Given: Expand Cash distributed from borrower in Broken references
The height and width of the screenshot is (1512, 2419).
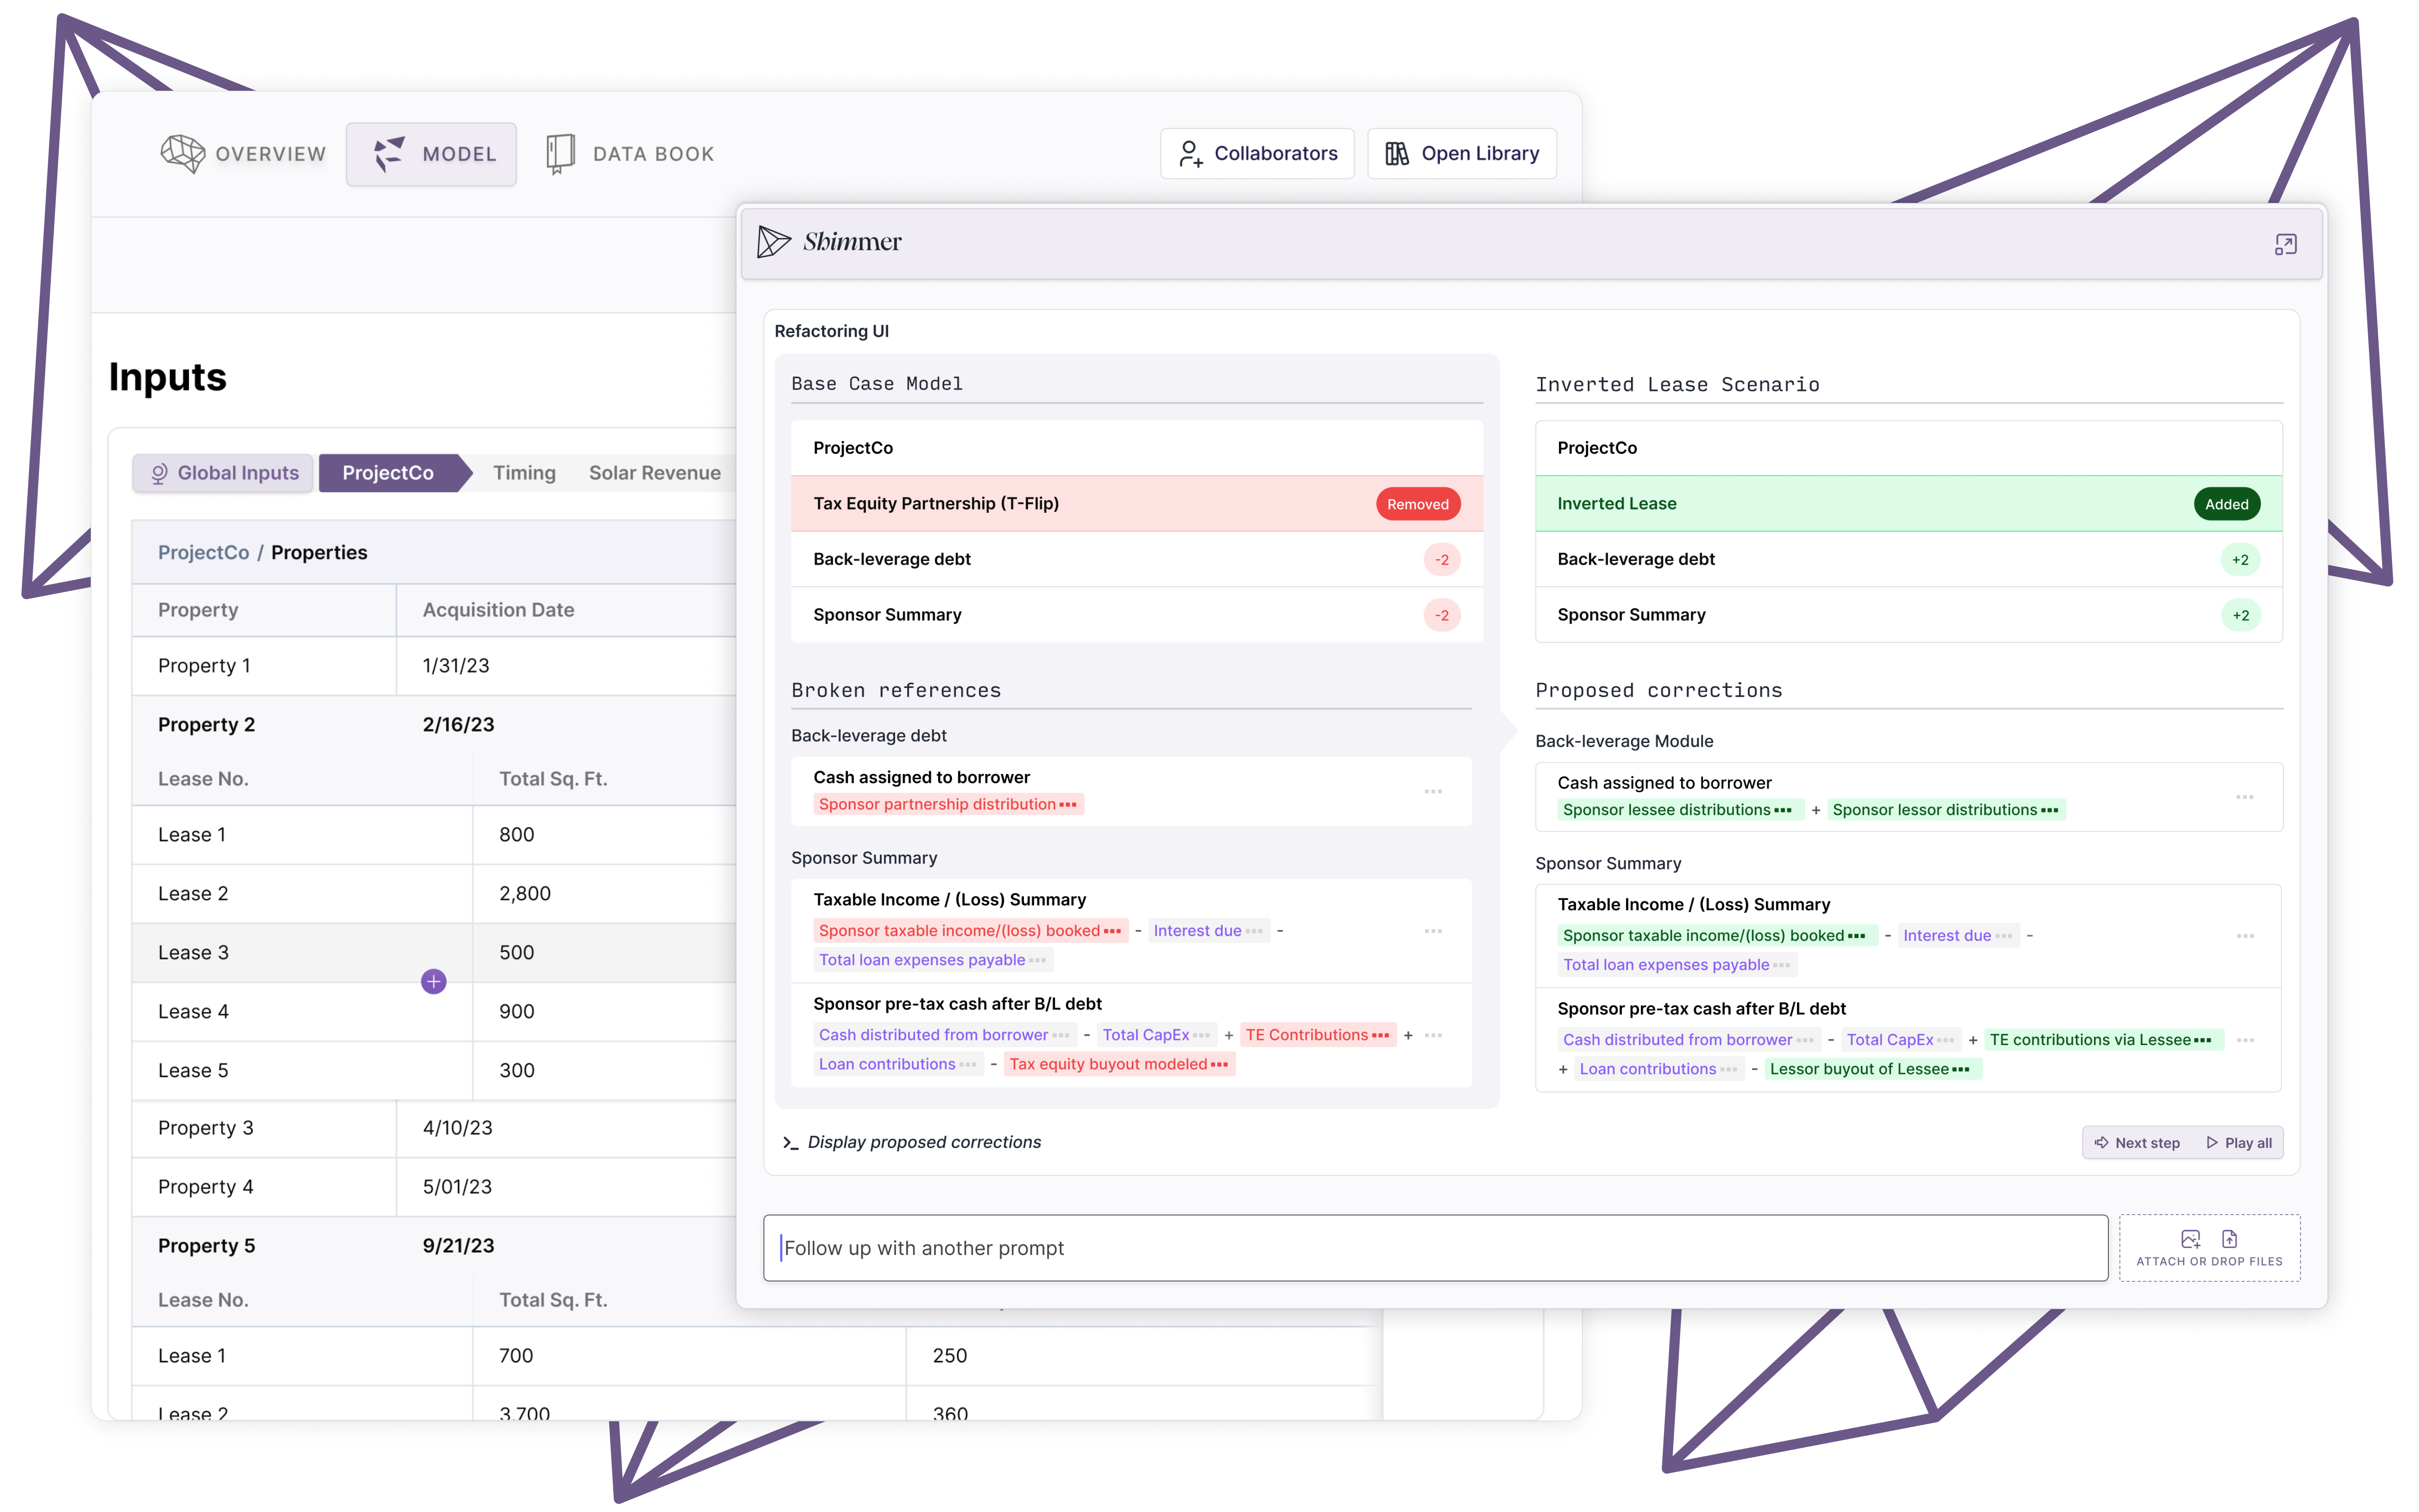Looking at the screenshot, I should click(x=945, y=1035).
